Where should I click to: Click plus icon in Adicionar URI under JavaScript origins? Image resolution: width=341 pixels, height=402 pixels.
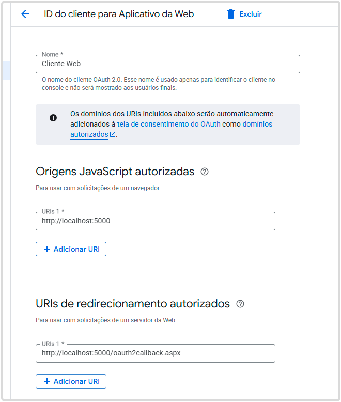click(47, 249)
